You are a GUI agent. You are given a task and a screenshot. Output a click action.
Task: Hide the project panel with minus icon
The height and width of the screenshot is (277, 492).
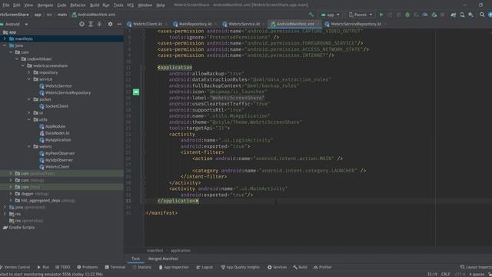pyautogui.click(x=119, y=24)
